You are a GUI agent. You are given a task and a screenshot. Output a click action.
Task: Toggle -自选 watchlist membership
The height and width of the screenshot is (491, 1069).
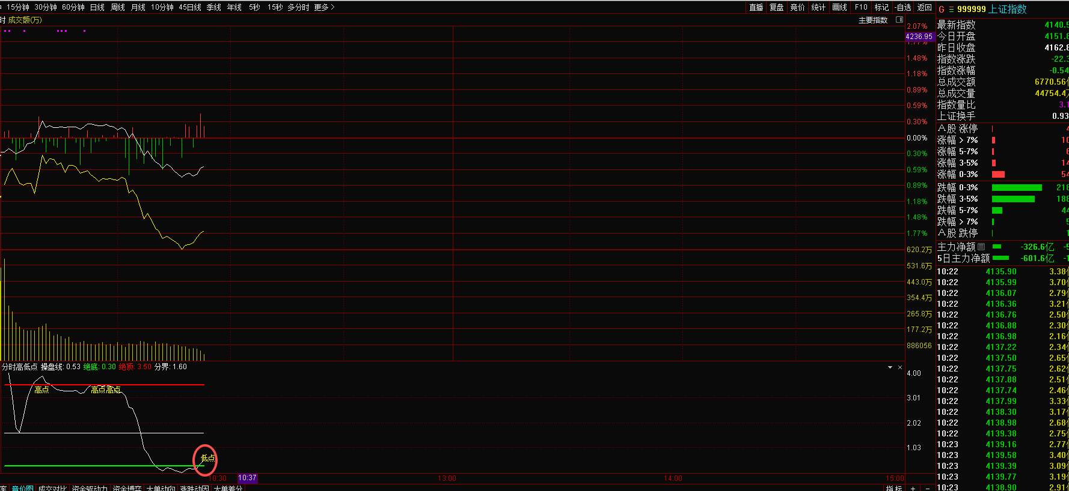(x=903, y=7)
